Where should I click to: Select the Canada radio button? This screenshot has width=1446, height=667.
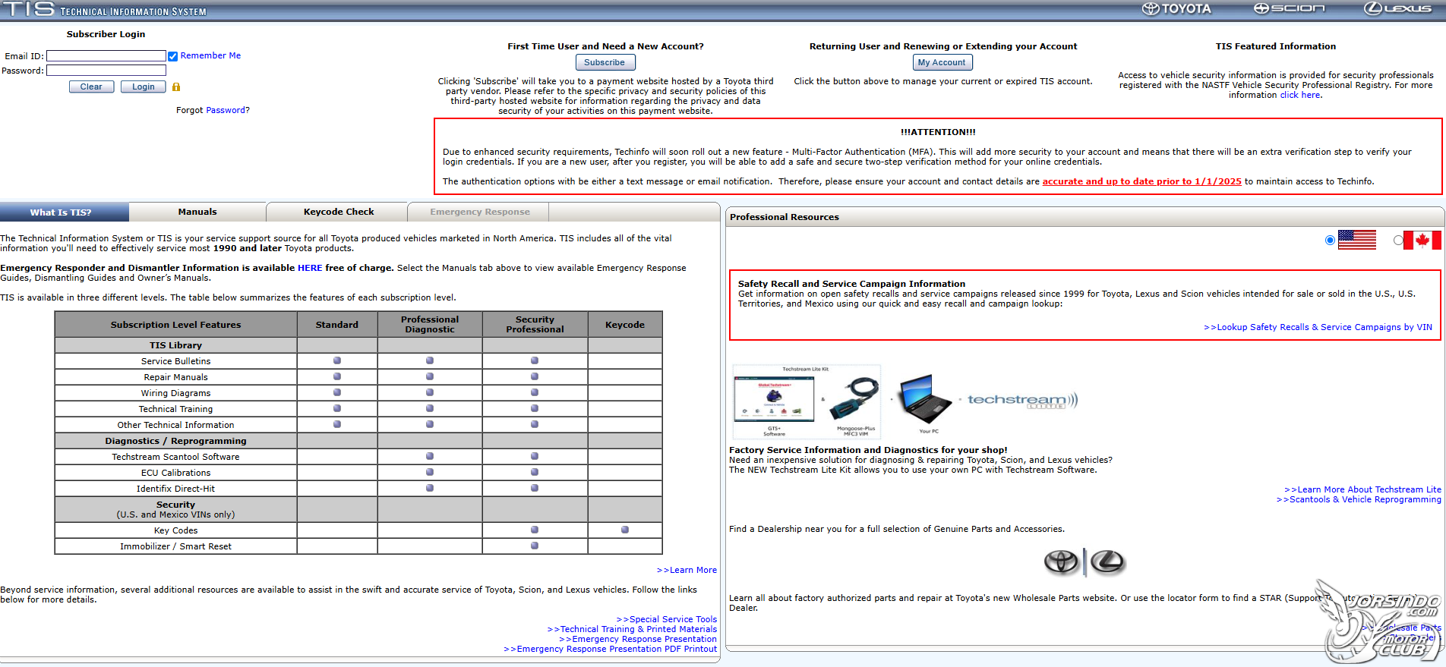pos(1398,241)
